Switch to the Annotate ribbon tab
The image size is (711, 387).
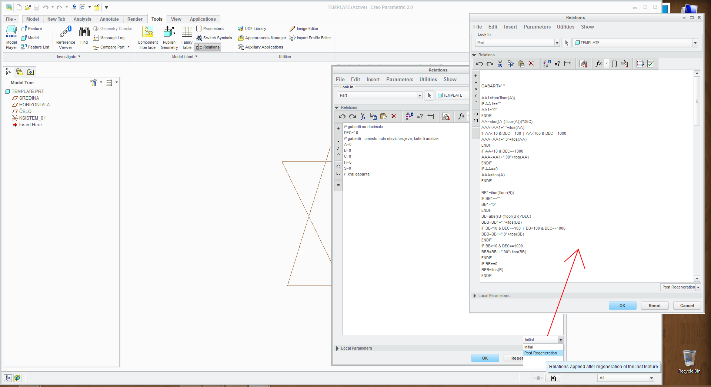coord(109,19)
